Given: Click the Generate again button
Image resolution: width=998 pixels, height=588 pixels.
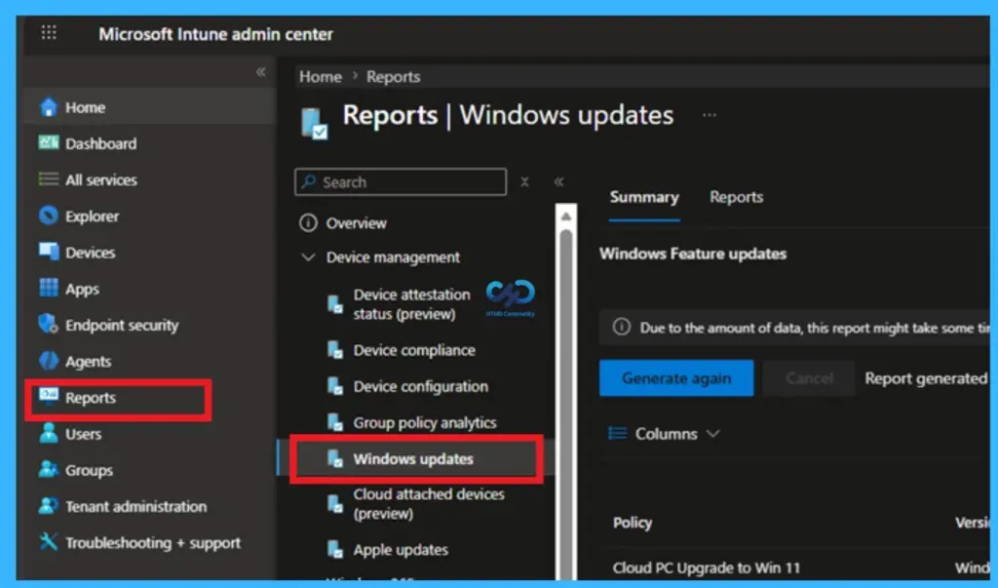Looking at the screenshot, I should [x=675, y=377].
